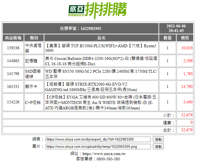Click the 品名 column header
Screen dimensions: 199x164
101,38
